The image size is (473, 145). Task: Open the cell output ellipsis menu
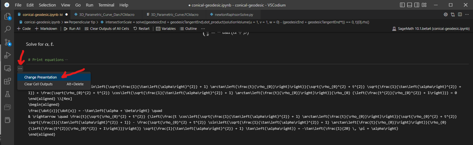click(x=20, y=68)
